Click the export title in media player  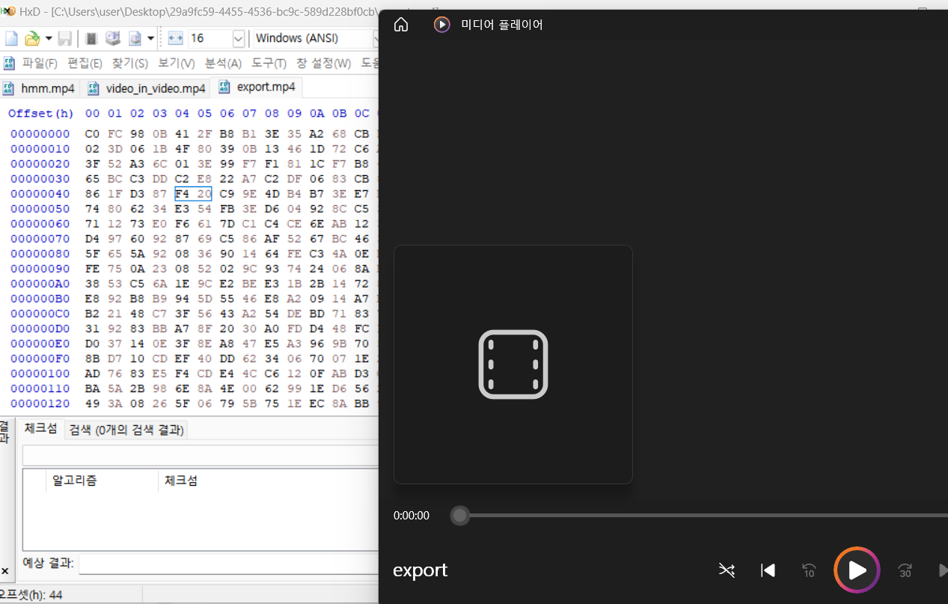pos(421,570)
